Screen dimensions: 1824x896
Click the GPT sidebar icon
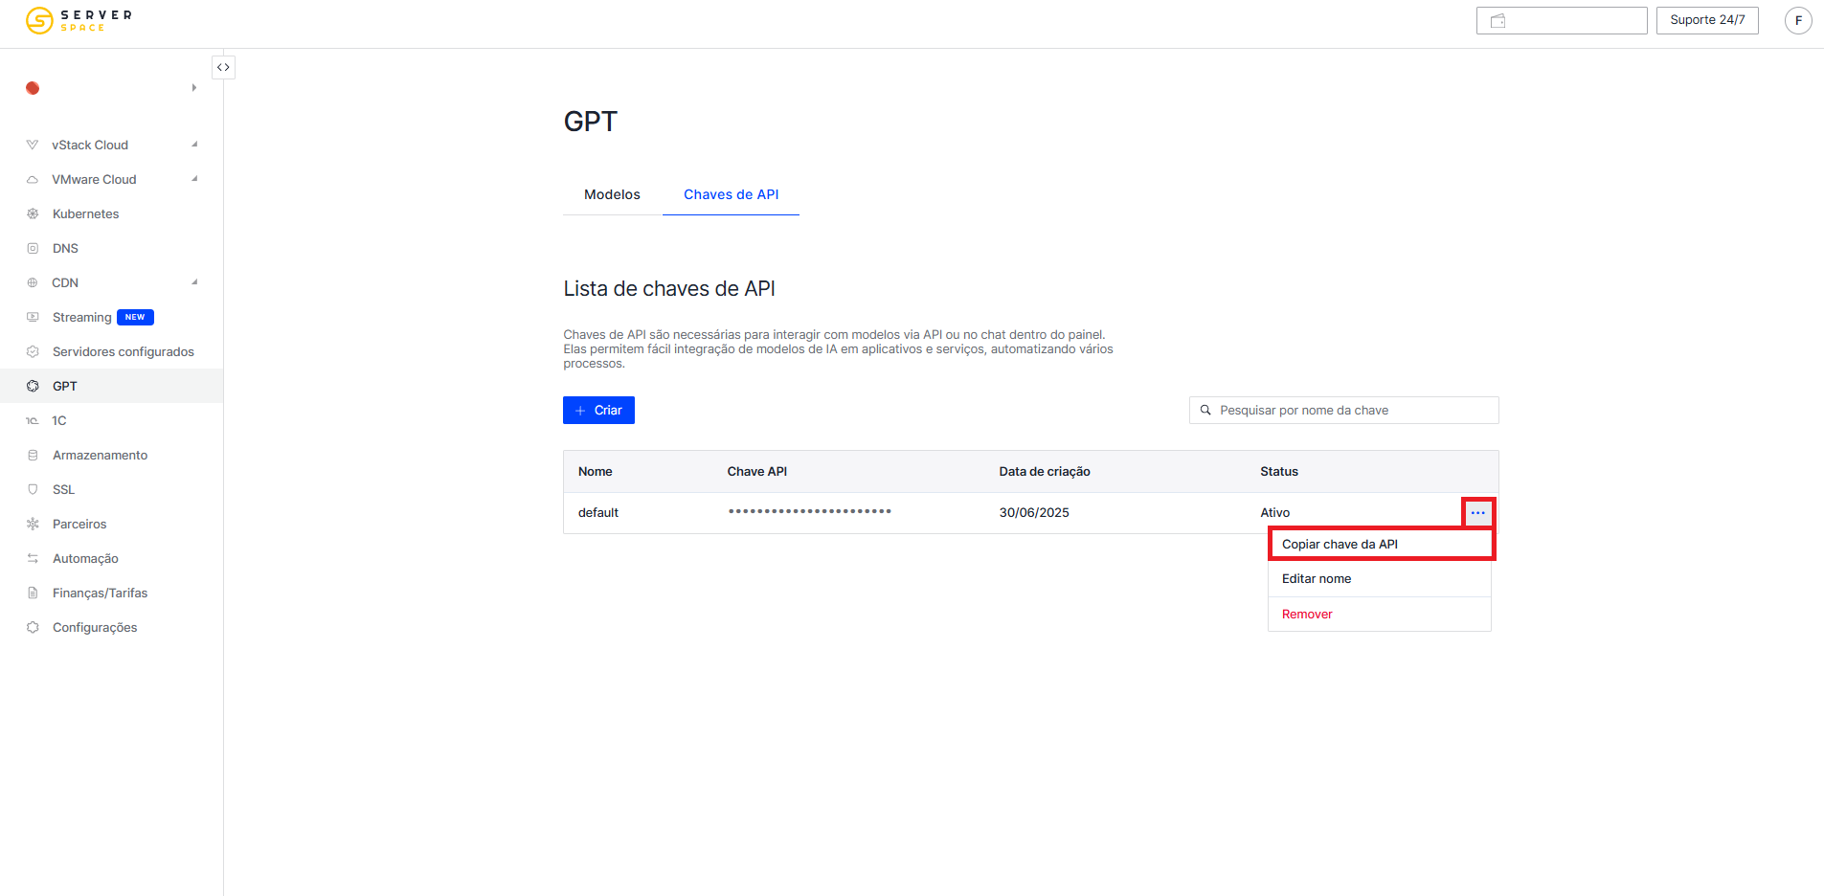[x=33, y=386]
